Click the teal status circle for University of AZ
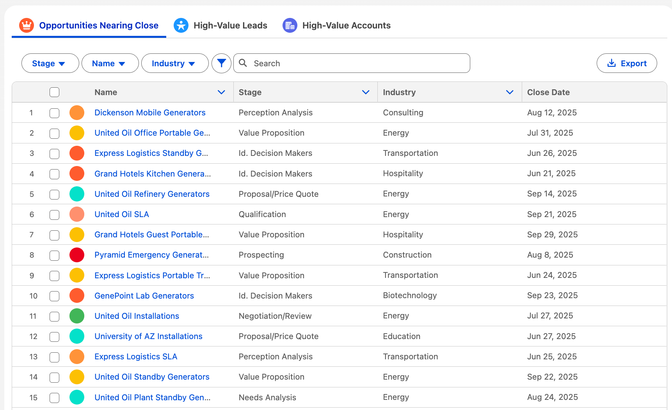 coord(77,336)
